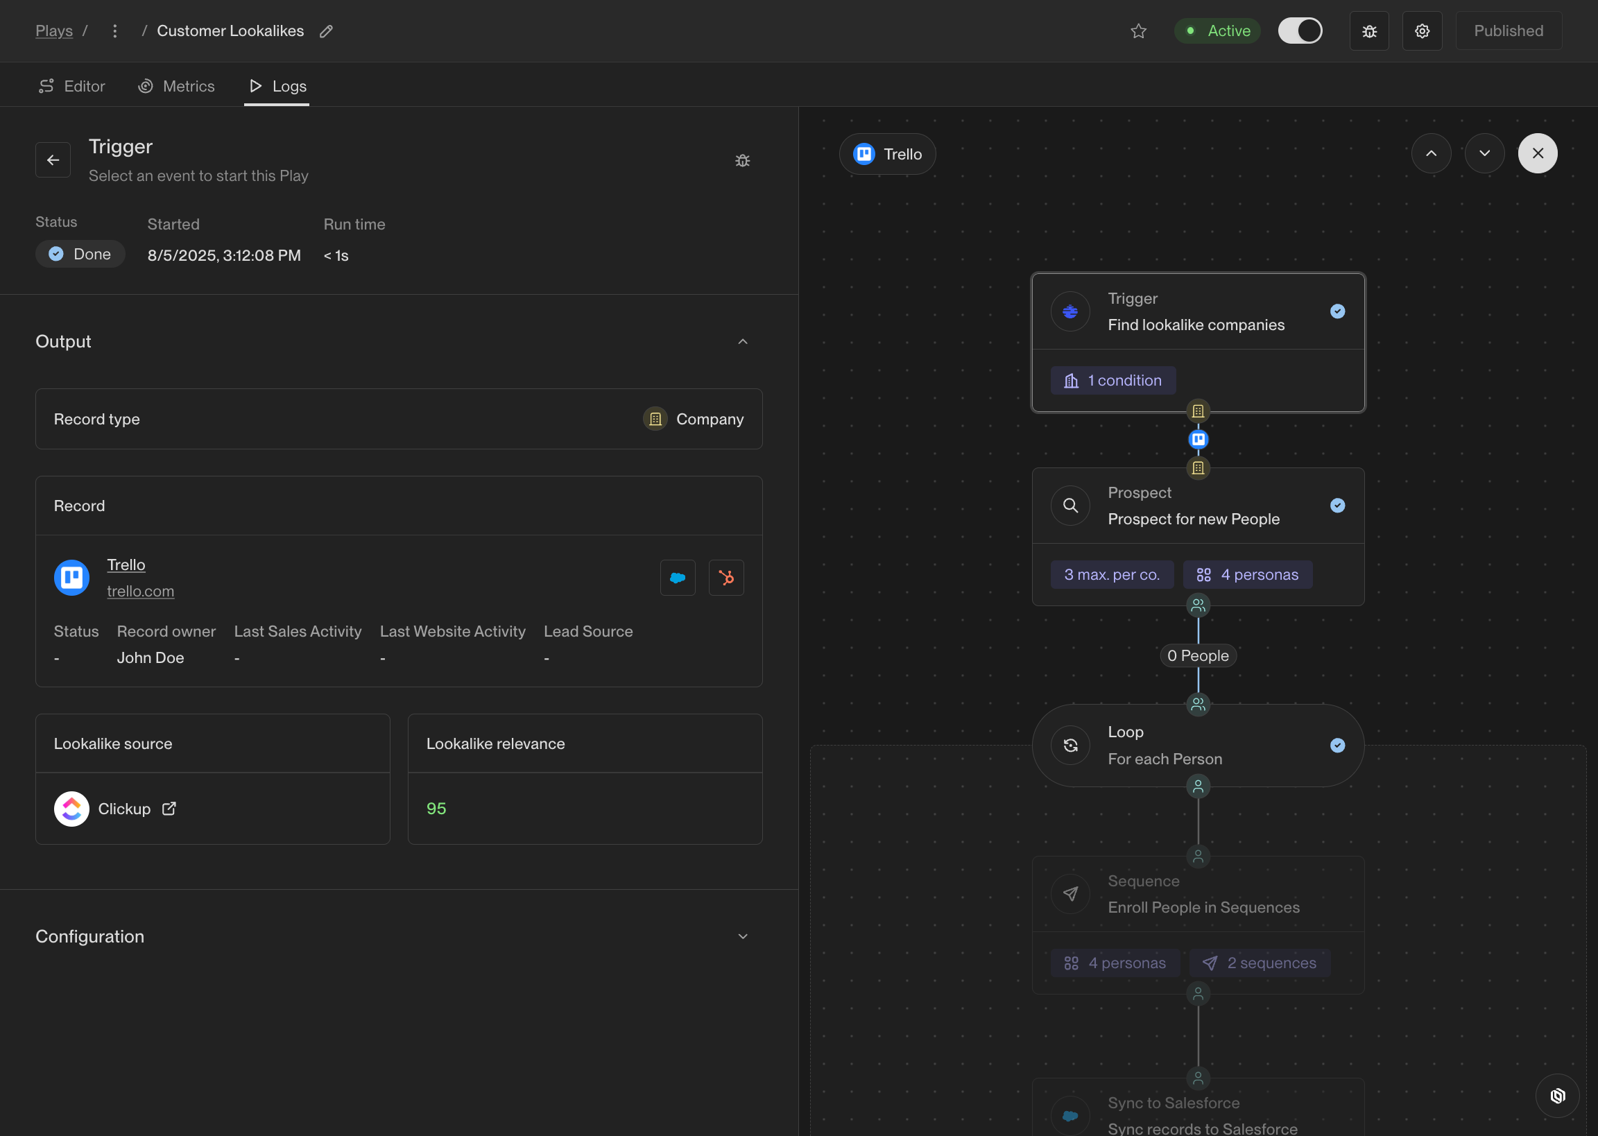Switch to the Metrics tab

[176, 86]
